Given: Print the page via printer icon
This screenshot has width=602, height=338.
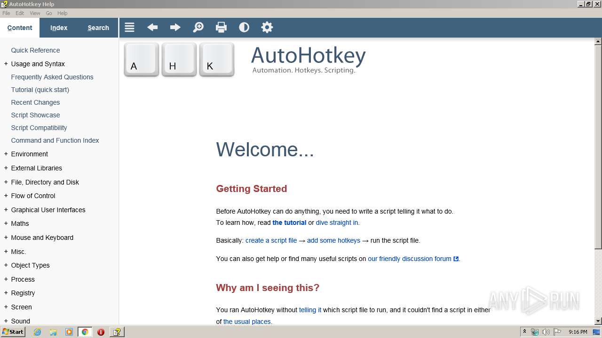Looking at the screenshot, I should [x=221, y=27].
